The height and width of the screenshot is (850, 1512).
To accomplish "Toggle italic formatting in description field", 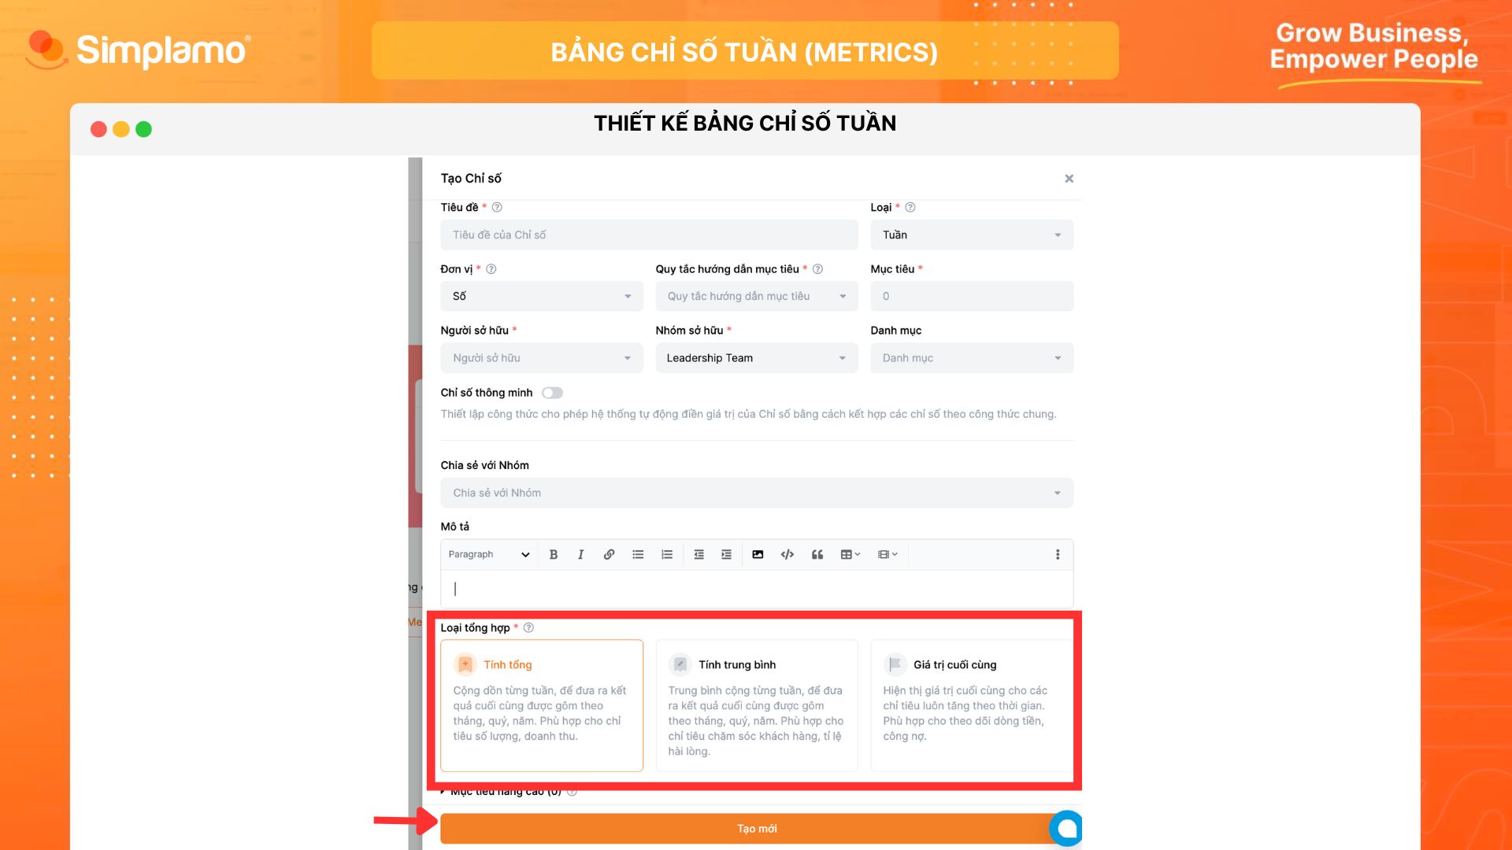I will pos(580,554).
